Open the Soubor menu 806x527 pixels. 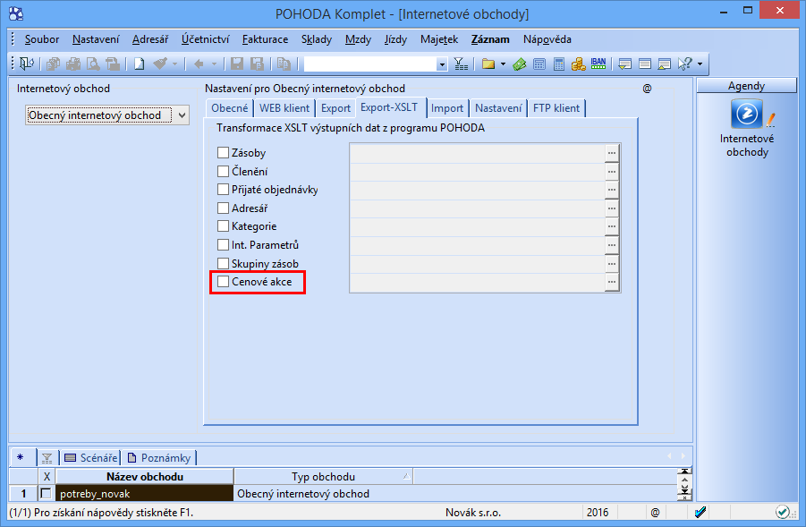pos(42,39)
